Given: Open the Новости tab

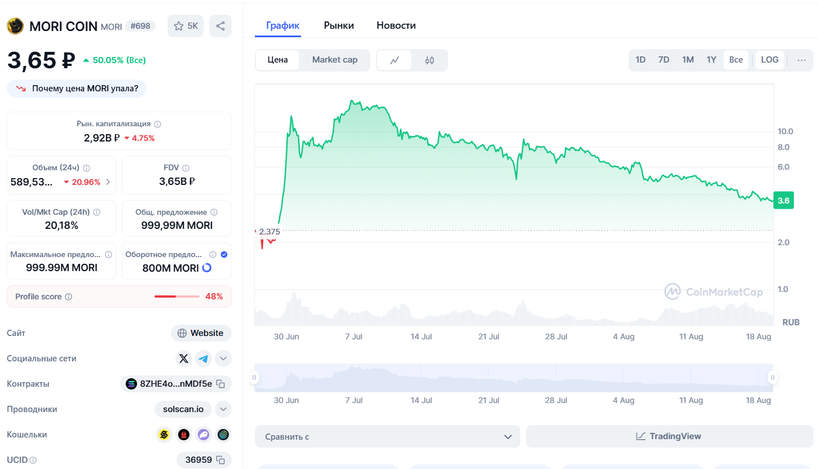Looking at the screenshot, I should pyautogui.click(x=396, y=25).
